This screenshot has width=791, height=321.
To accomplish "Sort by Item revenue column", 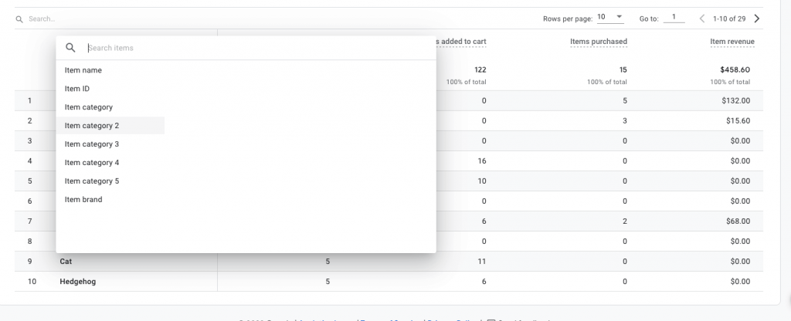I will click(732, 42).
